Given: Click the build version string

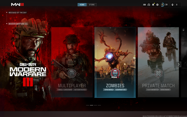Looking at the screenshot, I should tap(165, 116).
